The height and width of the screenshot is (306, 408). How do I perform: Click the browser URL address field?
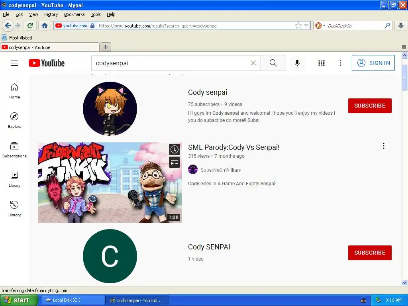click(196, 25)
